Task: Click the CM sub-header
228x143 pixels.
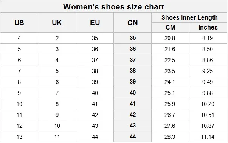Action: coord(170,27)
